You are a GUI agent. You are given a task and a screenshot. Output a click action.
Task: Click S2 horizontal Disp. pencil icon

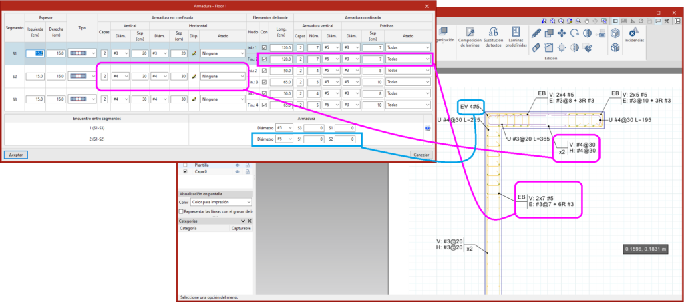click(x=194, y=76)
